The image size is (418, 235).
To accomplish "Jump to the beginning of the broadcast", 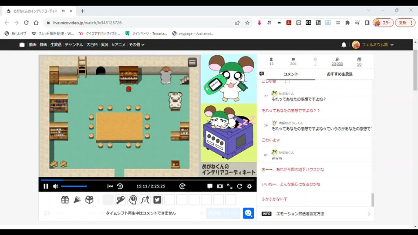I will click(110, 186).
